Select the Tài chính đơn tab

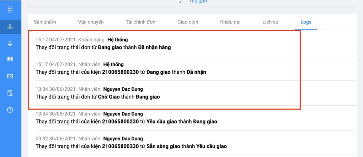[x=140, y=22]
